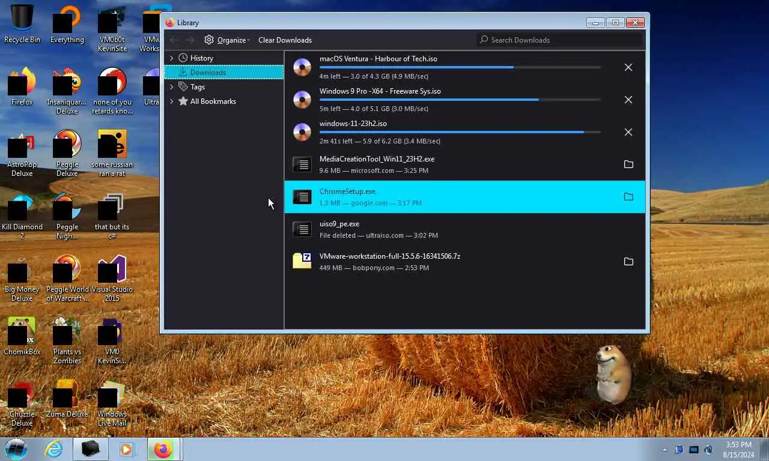Open Windows Media Player from taskbar
The image size is (769, 461).
[126, 449]
